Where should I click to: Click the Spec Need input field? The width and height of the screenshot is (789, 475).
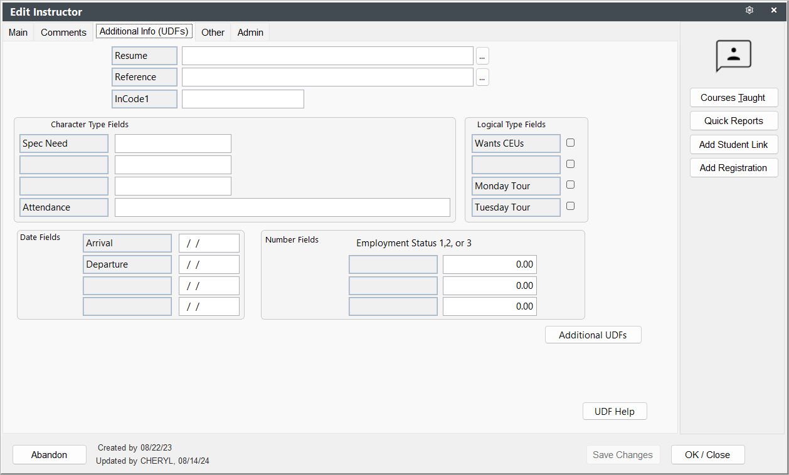[173, 144]
